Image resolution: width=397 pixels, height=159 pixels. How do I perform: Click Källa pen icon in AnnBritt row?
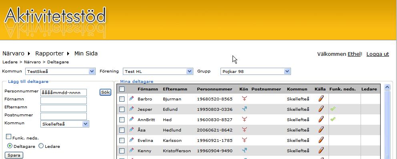[321, 119]
